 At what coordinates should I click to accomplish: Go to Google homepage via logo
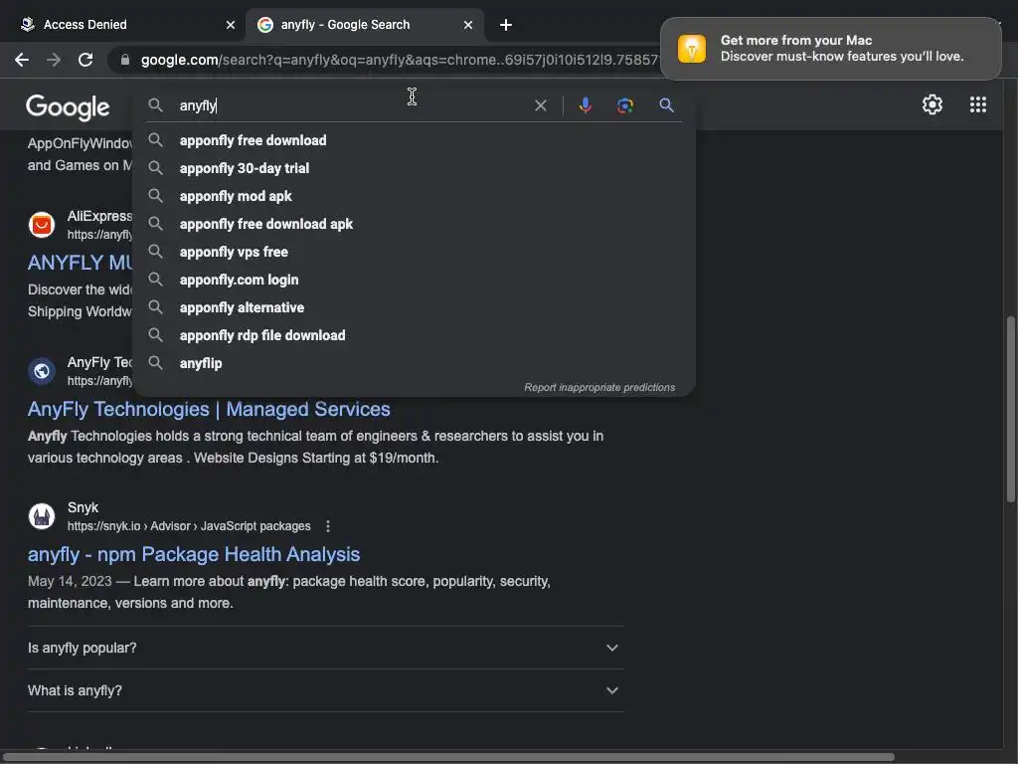(x=68, y=107)
